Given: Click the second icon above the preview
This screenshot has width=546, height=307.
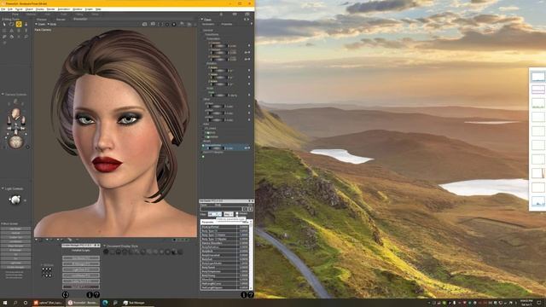Looking at the screenshot, I should tap(153, 24).
